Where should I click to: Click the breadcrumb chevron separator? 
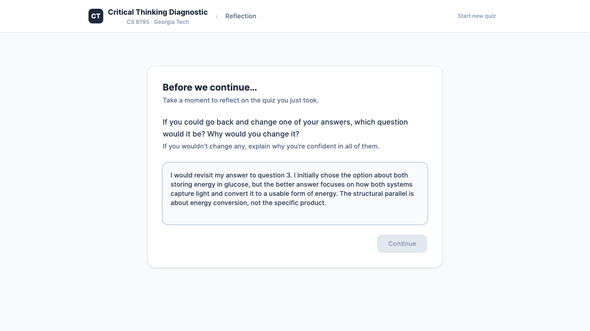click(x=216, y=17)
